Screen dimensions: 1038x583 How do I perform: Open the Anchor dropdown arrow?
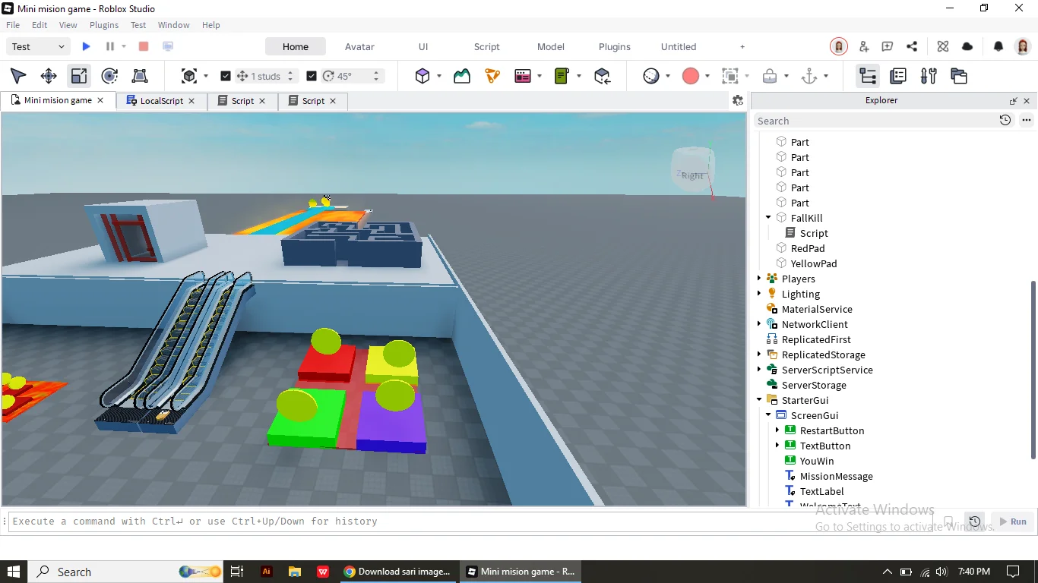(x=826, y=76)
